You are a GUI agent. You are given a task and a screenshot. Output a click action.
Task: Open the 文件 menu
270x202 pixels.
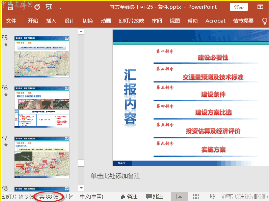[11, 21]
